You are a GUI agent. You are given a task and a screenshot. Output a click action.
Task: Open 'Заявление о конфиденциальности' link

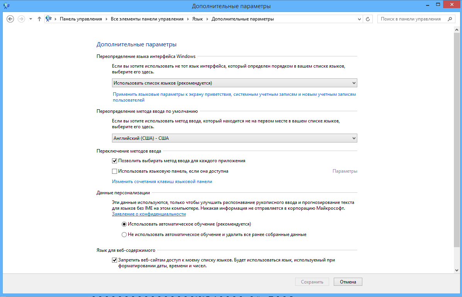click(149, 214)
